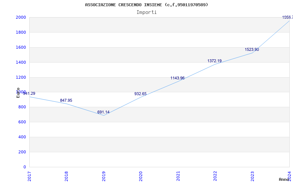Click the y-axis value 0

(25, 167)
